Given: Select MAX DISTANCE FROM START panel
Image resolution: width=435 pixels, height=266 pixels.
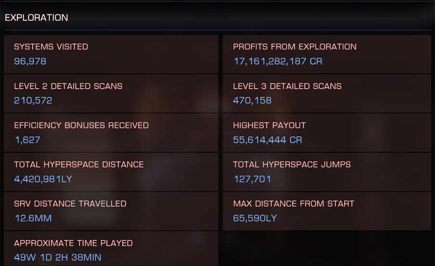Looking at the screenshot, I should pyautogui.click(x=327, y=211).
